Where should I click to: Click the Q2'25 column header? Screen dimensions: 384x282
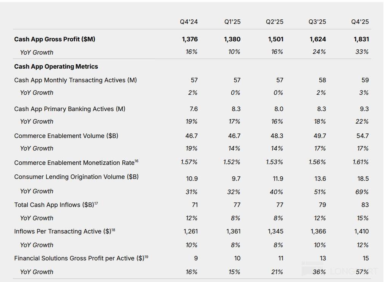(x=275, y=22)
